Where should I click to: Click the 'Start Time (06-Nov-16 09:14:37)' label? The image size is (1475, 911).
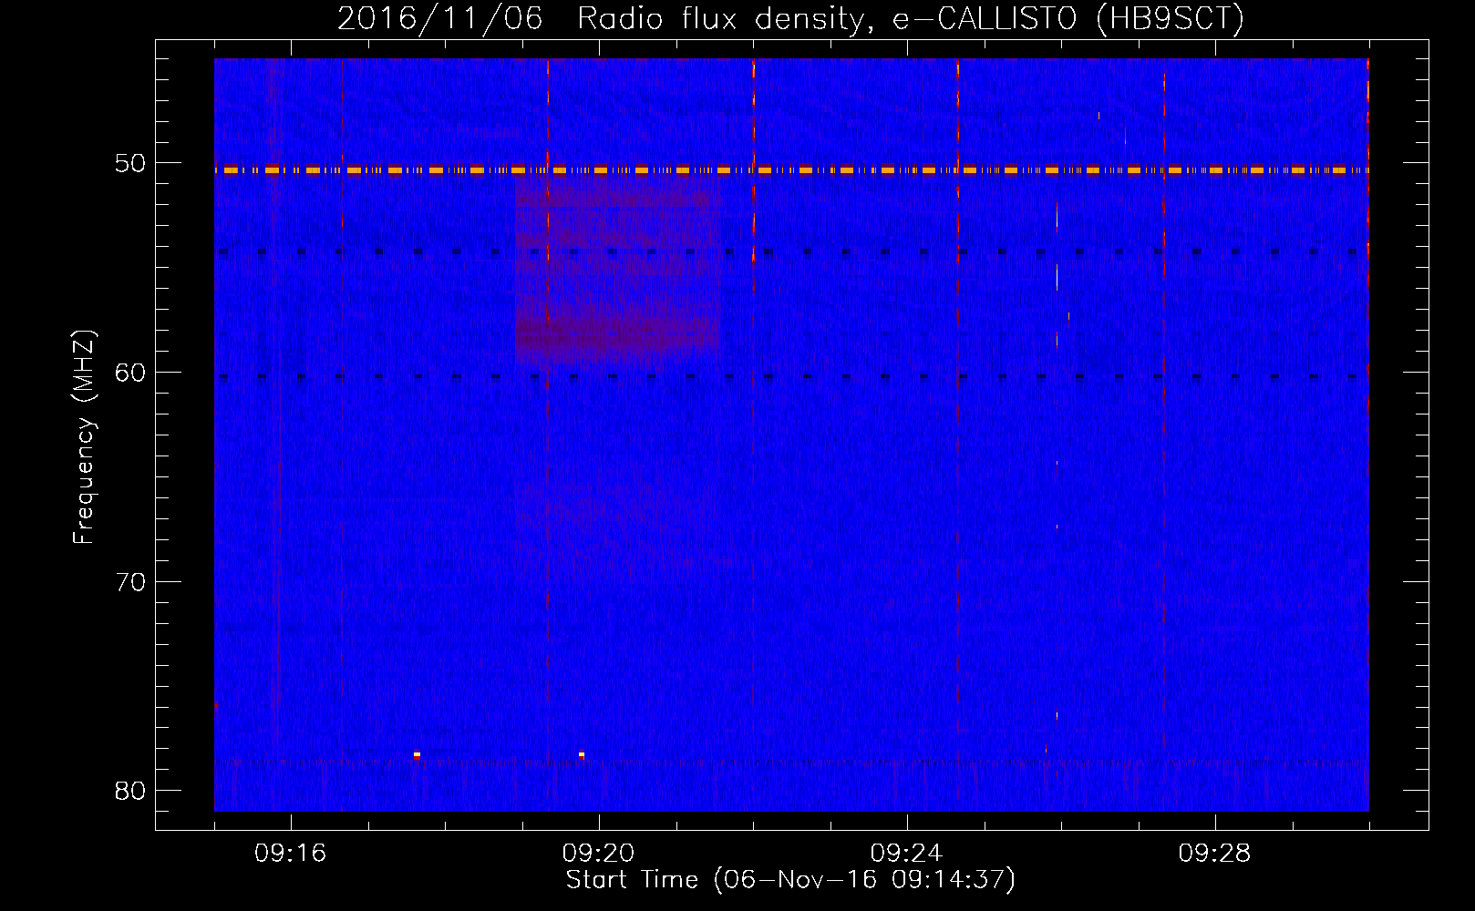790,880
